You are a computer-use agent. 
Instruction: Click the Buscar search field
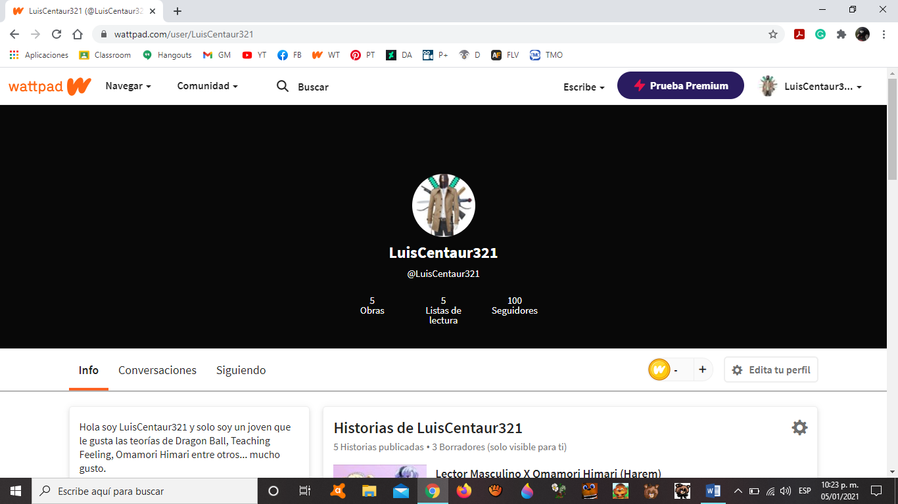[x=313, y=87]
